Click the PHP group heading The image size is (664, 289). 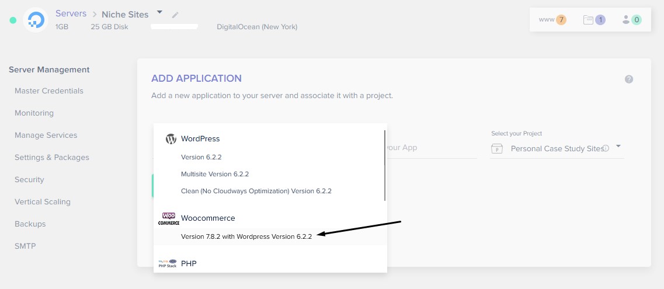(189, 264)
